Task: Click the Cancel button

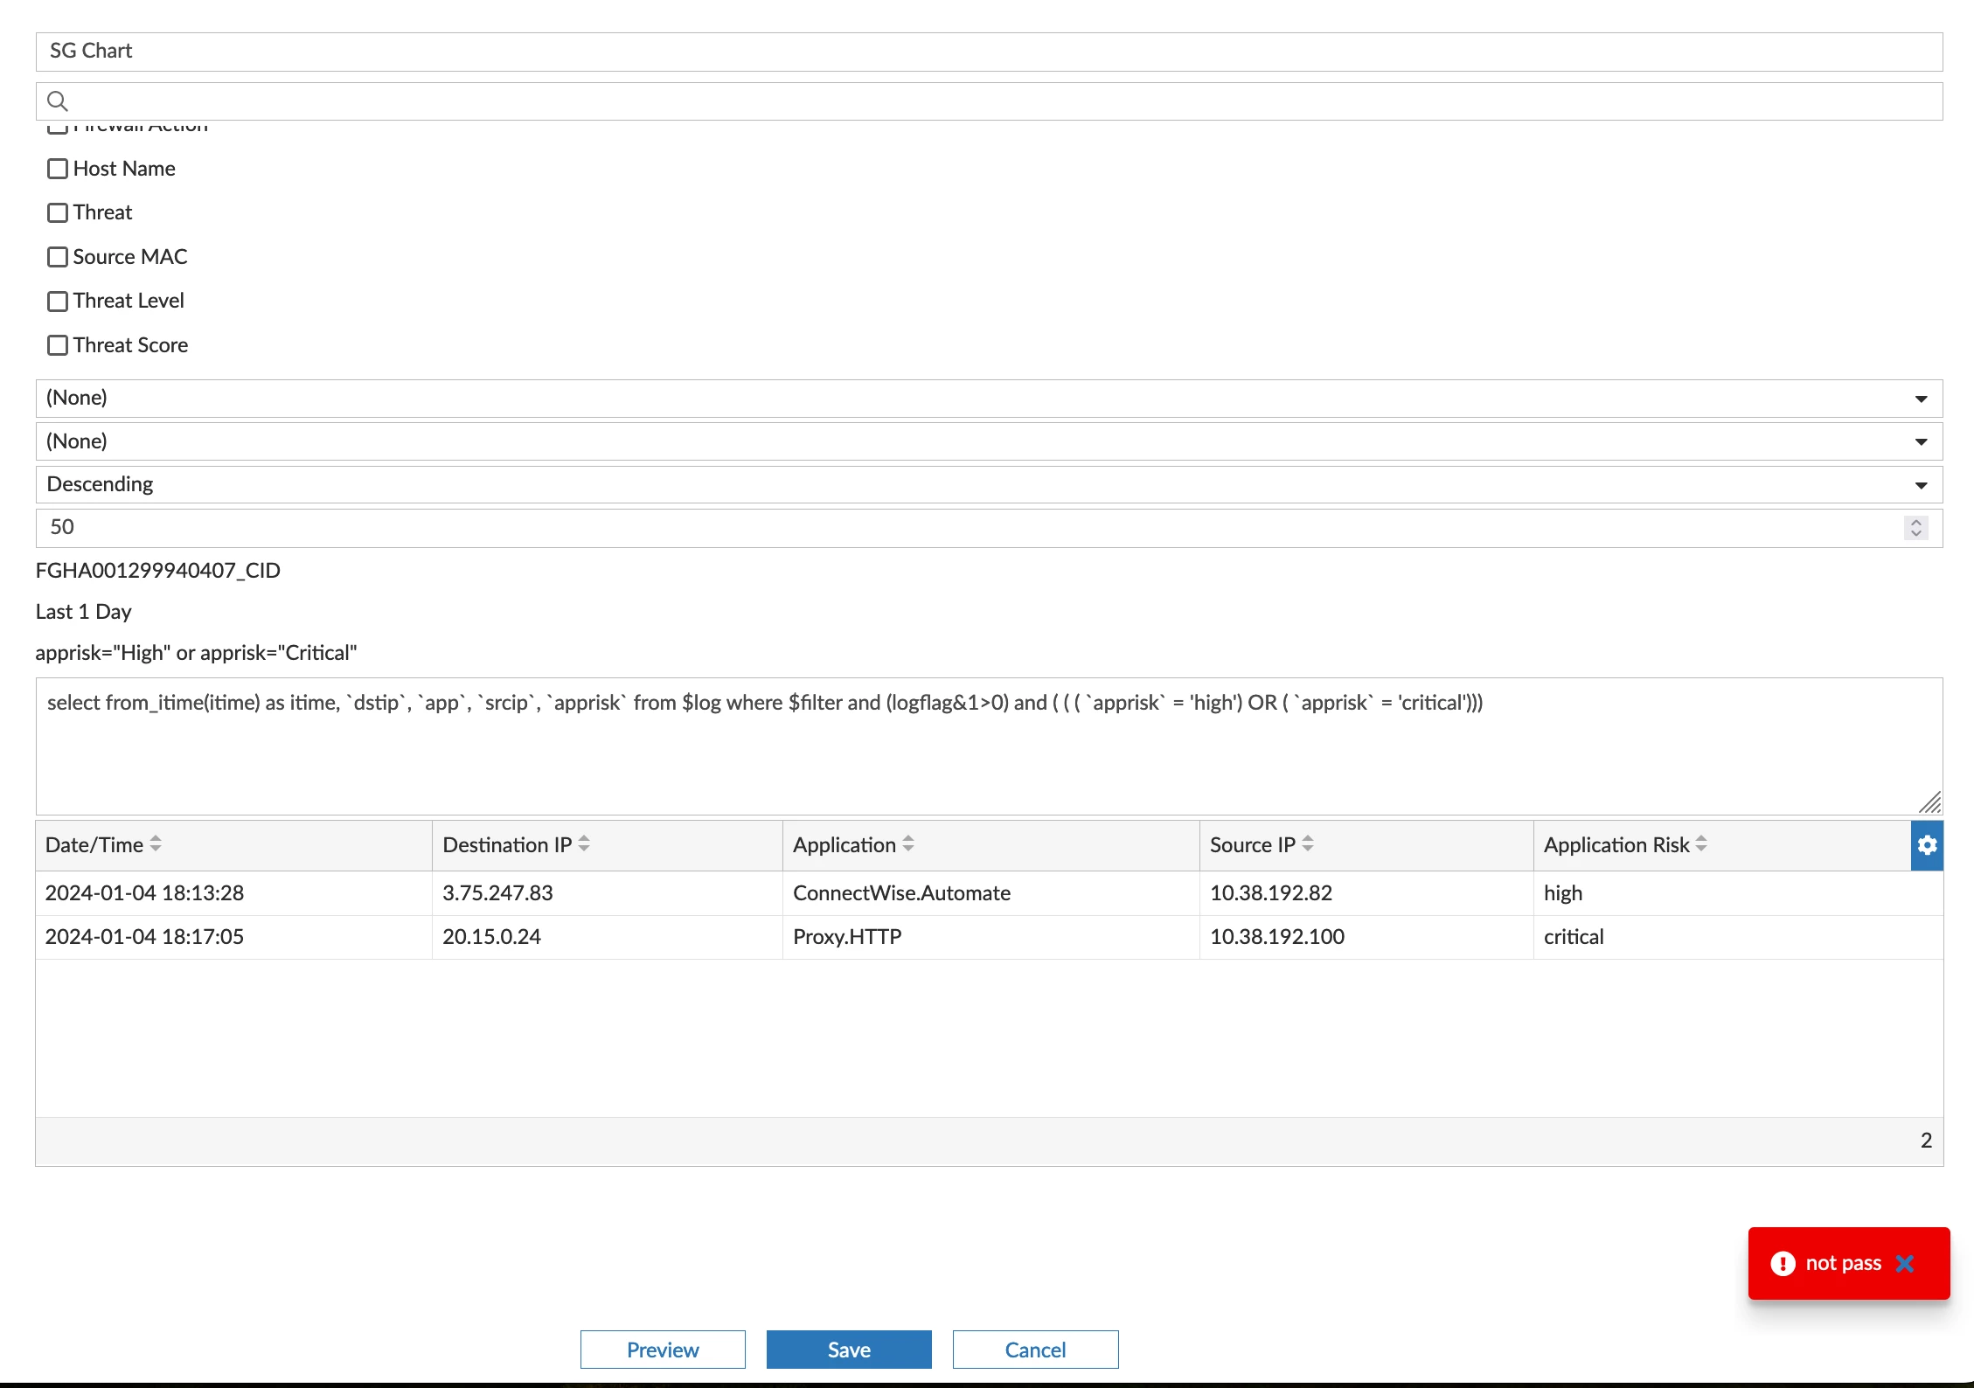Action: coord(1035,1350)
